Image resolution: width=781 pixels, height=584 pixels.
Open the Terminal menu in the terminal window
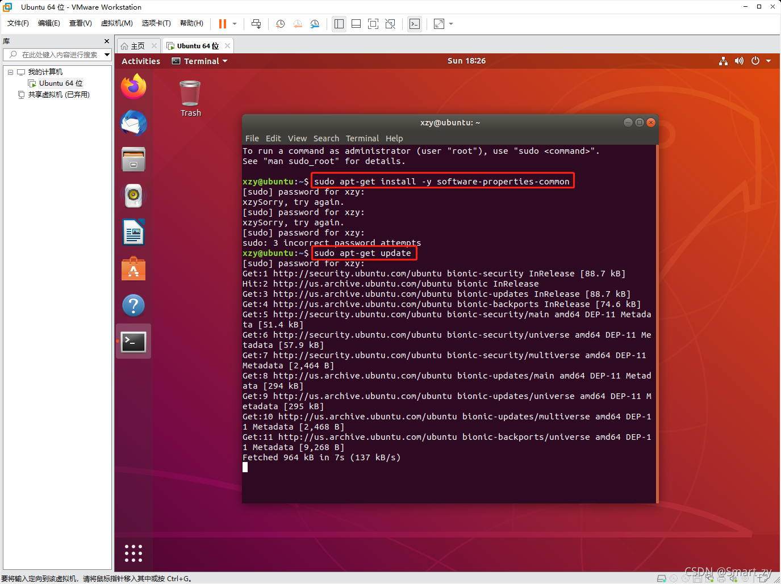tap(362, 138)
